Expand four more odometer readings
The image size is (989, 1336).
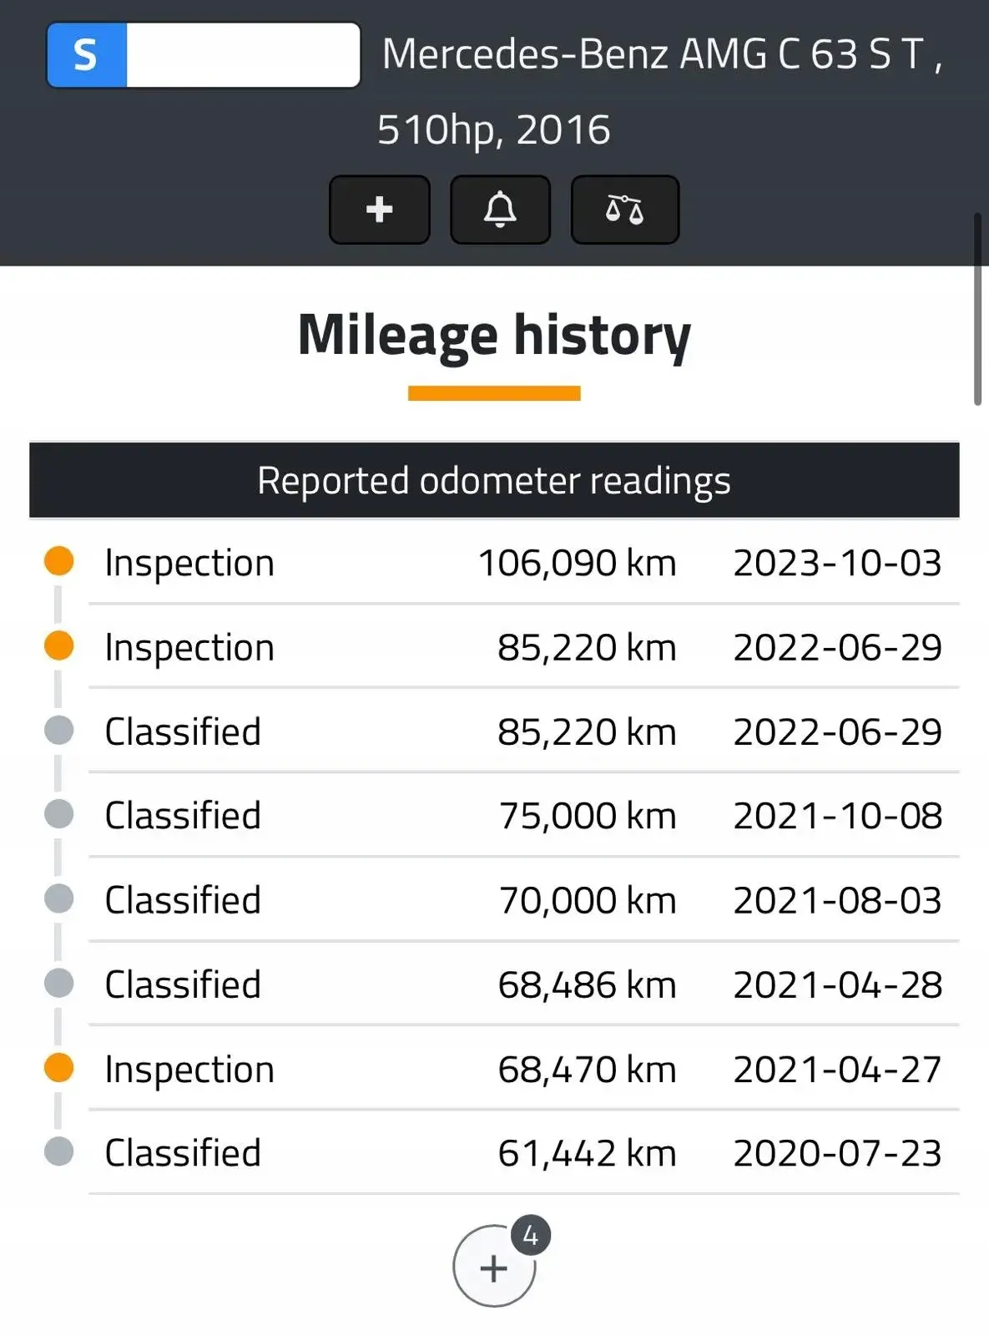coord(494,1266)
